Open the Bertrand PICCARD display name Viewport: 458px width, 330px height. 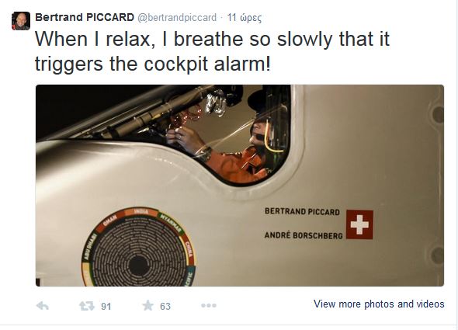click(x=85, y=17)
